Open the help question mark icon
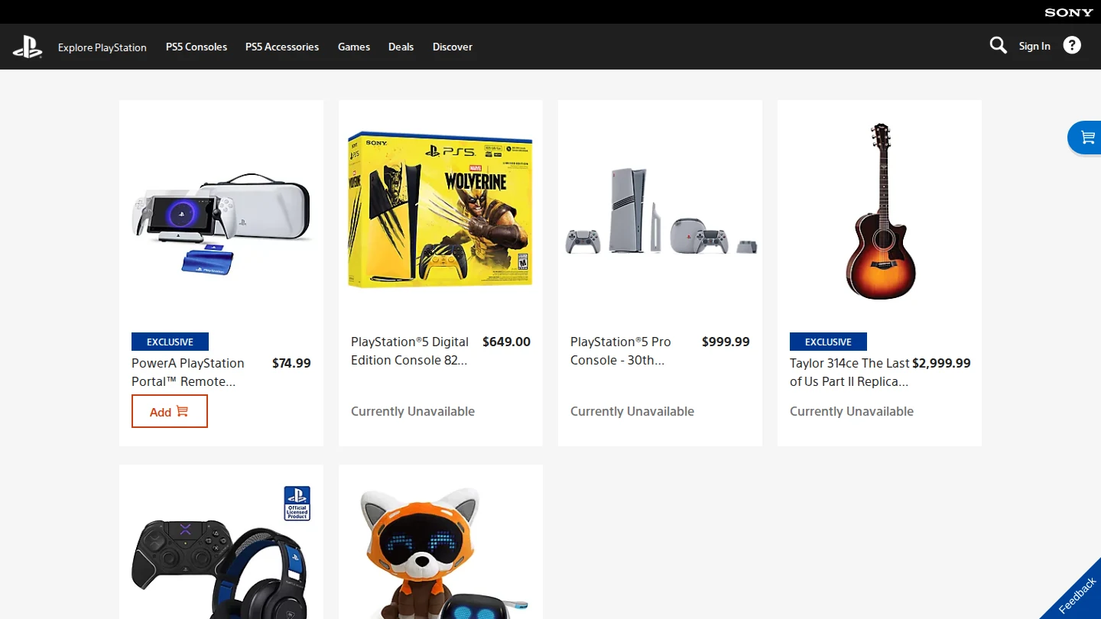1101x619 pixels. pyautogui.click(x=1072, y=46)
